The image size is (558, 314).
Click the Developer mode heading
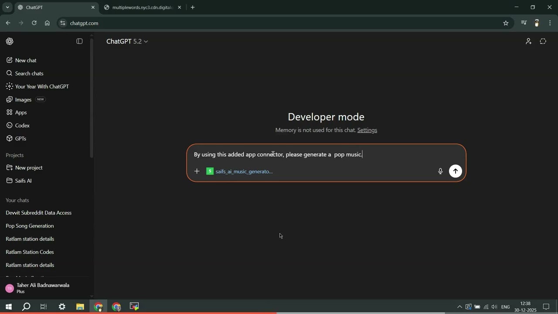click(x=326, y=117)
